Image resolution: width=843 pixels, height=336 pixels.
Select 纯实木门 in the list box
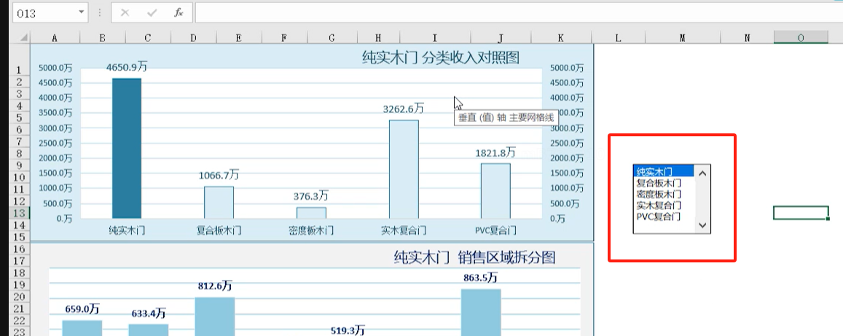[663, 172]
